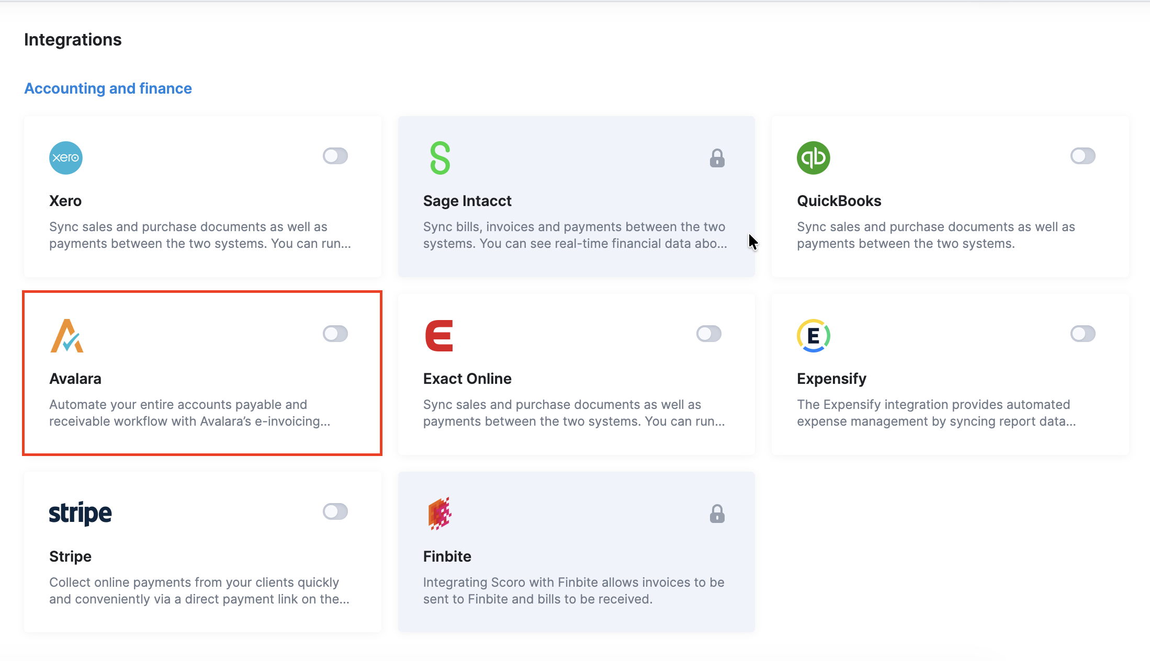Turn on the Stripe integration toggle
The width and height of the screenshot is (1150, 661).
pos(335,511)
